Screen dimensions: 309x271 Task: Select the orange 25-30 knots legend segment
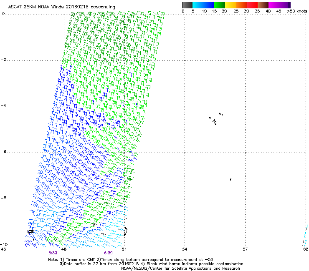(x=241, y=5)
